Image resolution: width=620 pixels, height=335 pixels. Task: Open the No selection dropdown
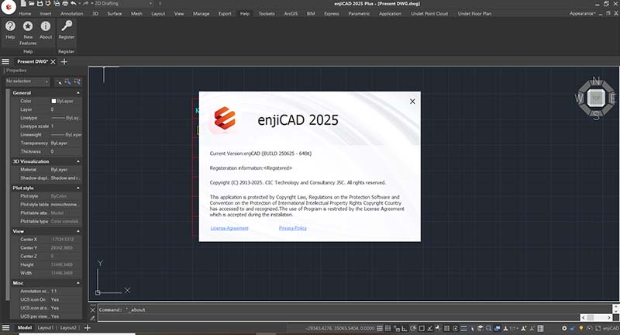pos(27,81)
